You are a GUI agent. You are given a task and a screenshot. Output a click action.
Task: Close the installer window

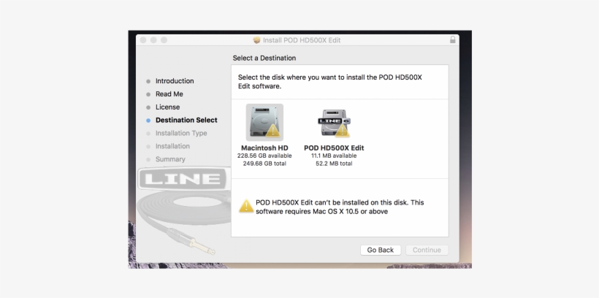tap(143, 40)
